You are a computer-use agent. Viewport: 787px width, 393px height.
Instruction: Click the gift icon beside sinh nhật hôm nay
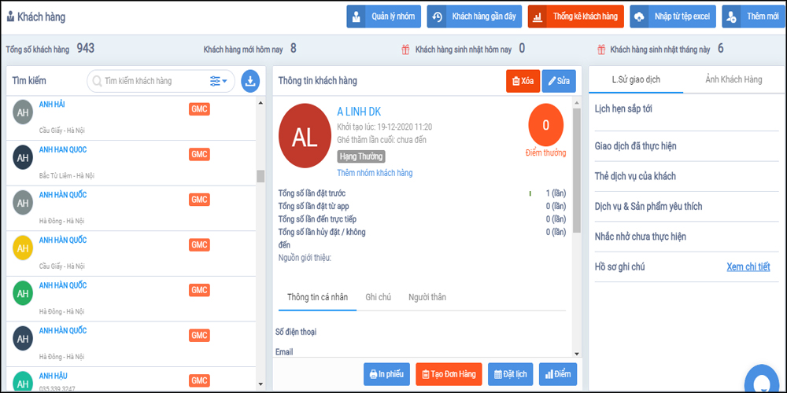(405, 49)
